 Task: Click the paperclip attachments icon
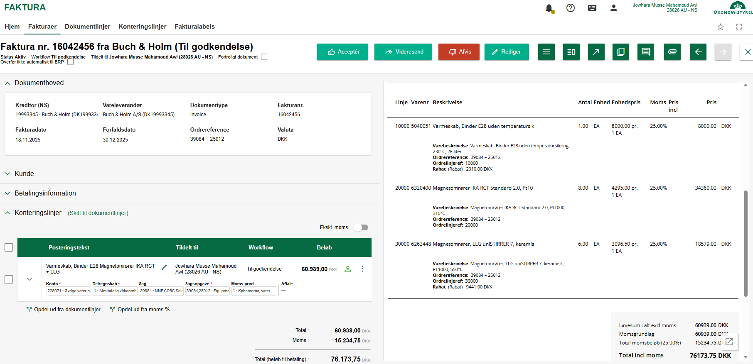click(672, 52)
